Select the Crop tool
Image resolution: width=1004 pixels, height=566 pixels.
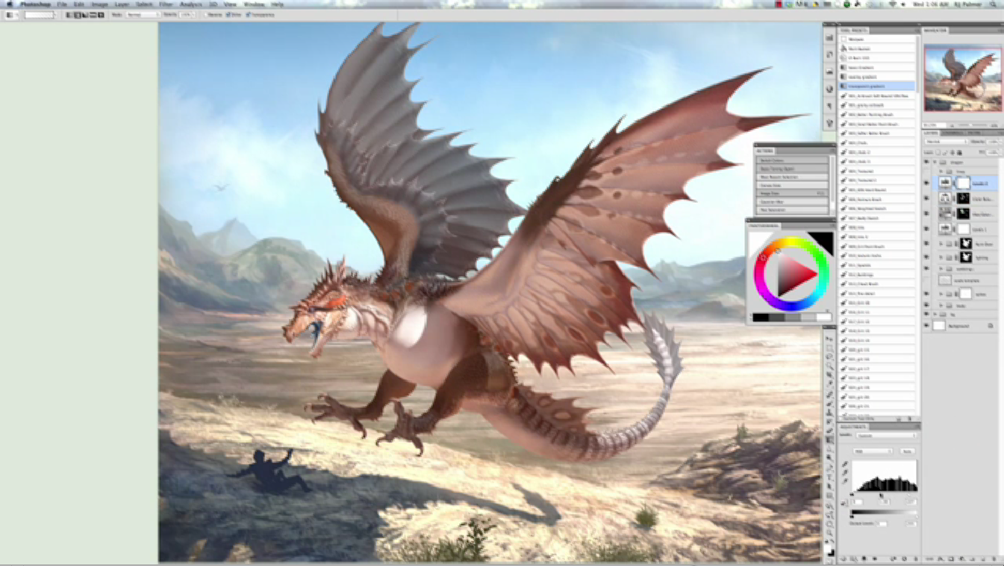tap(830, 376)
